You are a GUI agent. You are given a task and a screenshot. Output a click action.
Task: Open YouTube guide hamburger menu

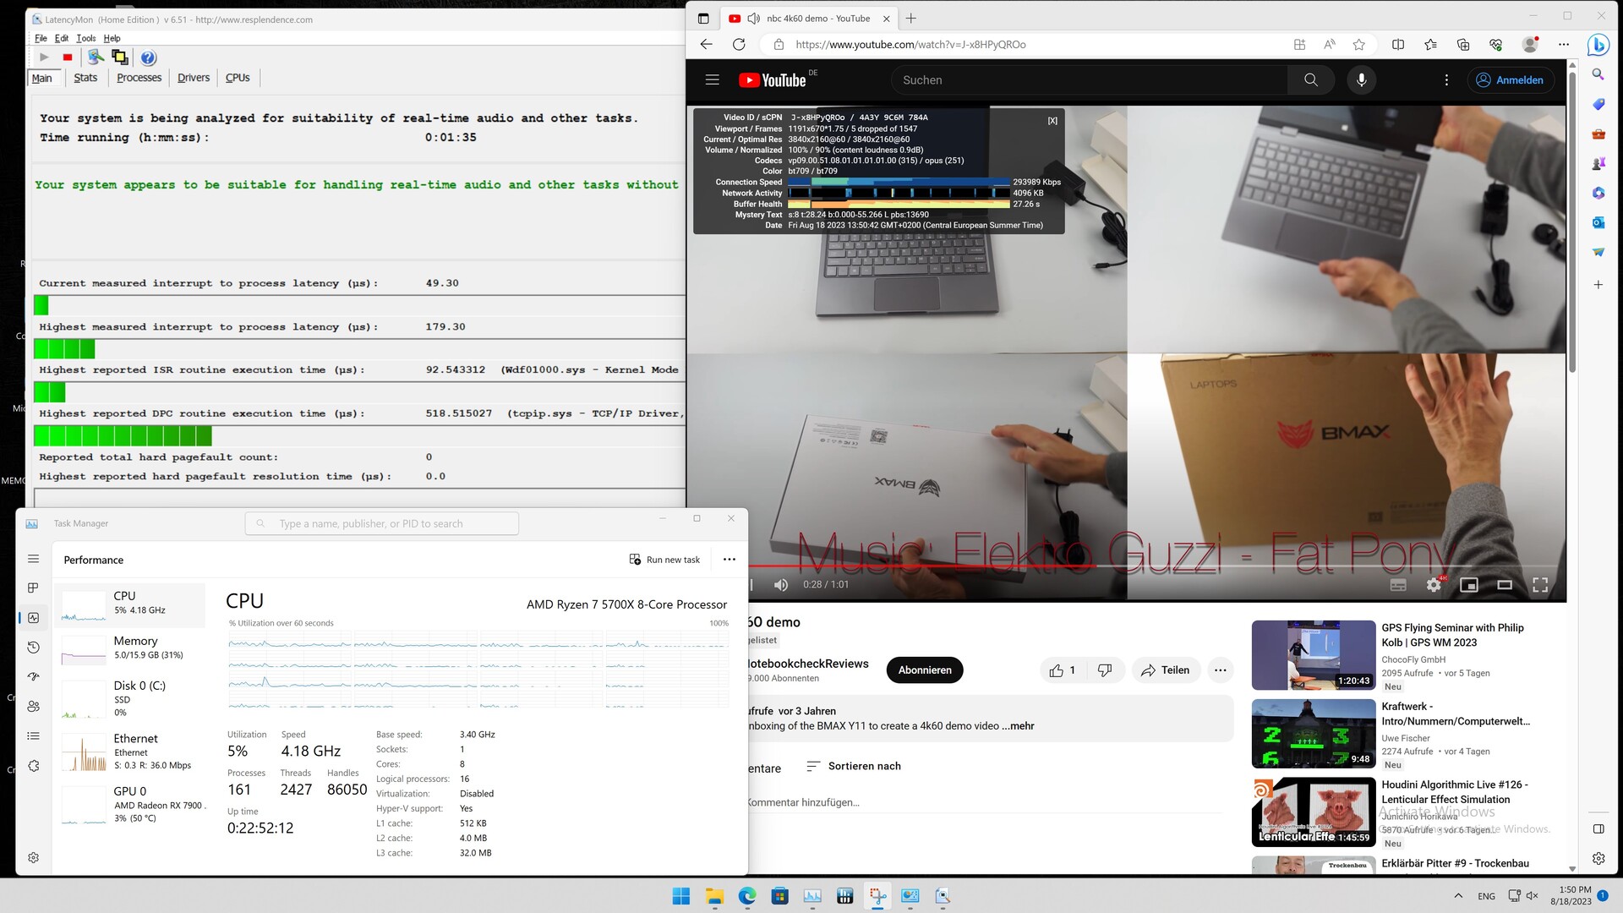pos(713,79)
